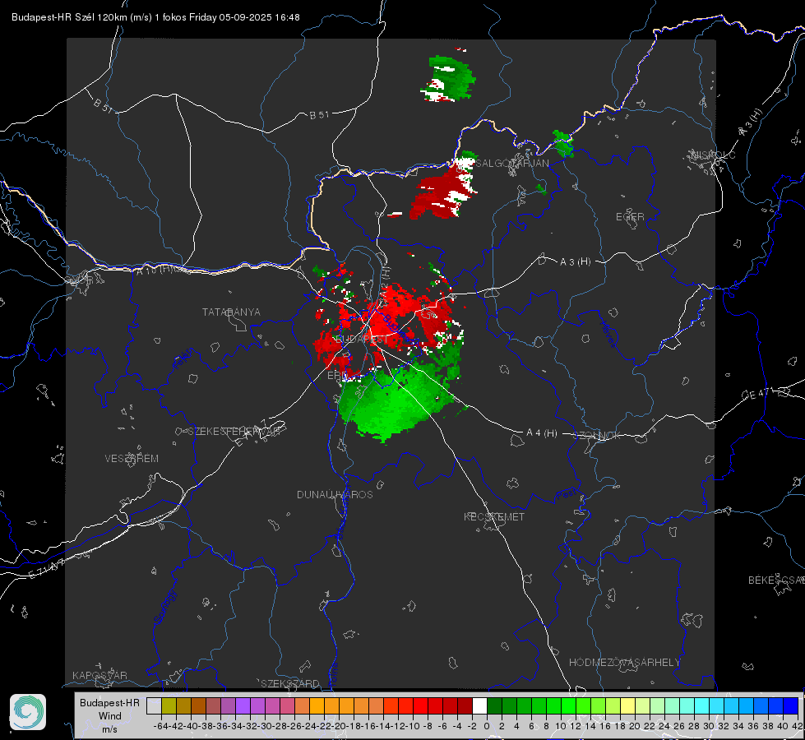Click the swirl logo icon at bottom-left

pyautogui.click(x=28, y=712)
